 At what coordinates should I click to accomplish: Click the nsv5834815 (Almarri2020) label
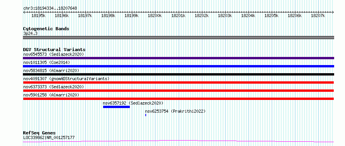point(51,70)
